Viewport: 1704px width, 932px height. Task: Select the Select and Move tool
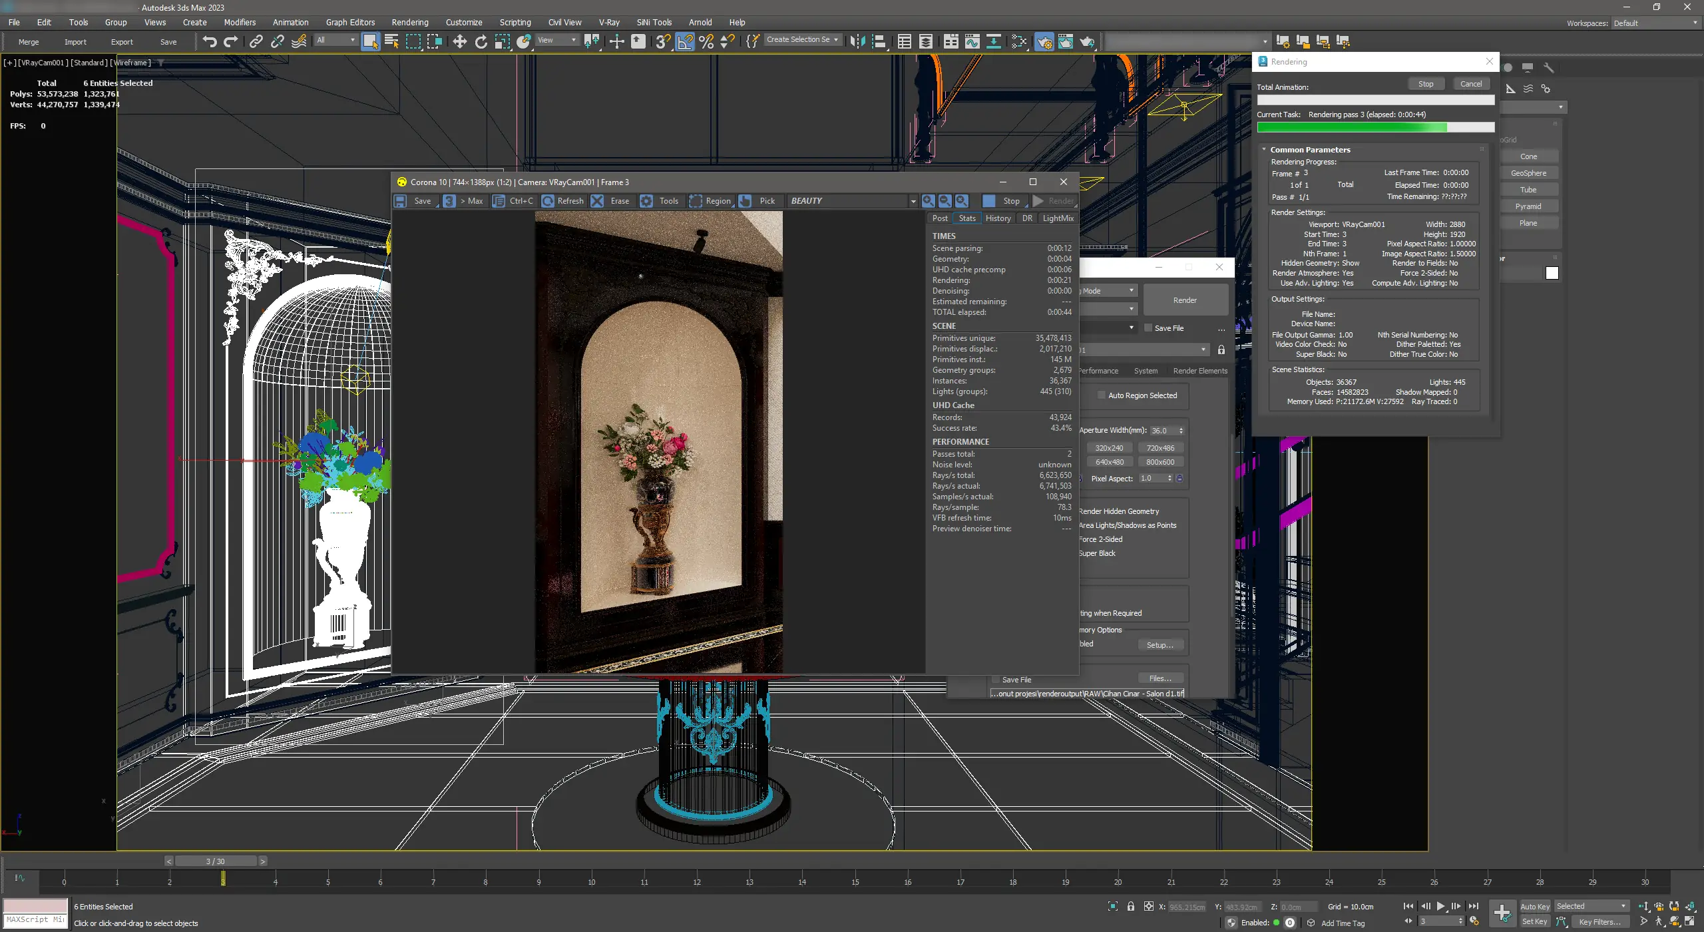tap(459, 41)
